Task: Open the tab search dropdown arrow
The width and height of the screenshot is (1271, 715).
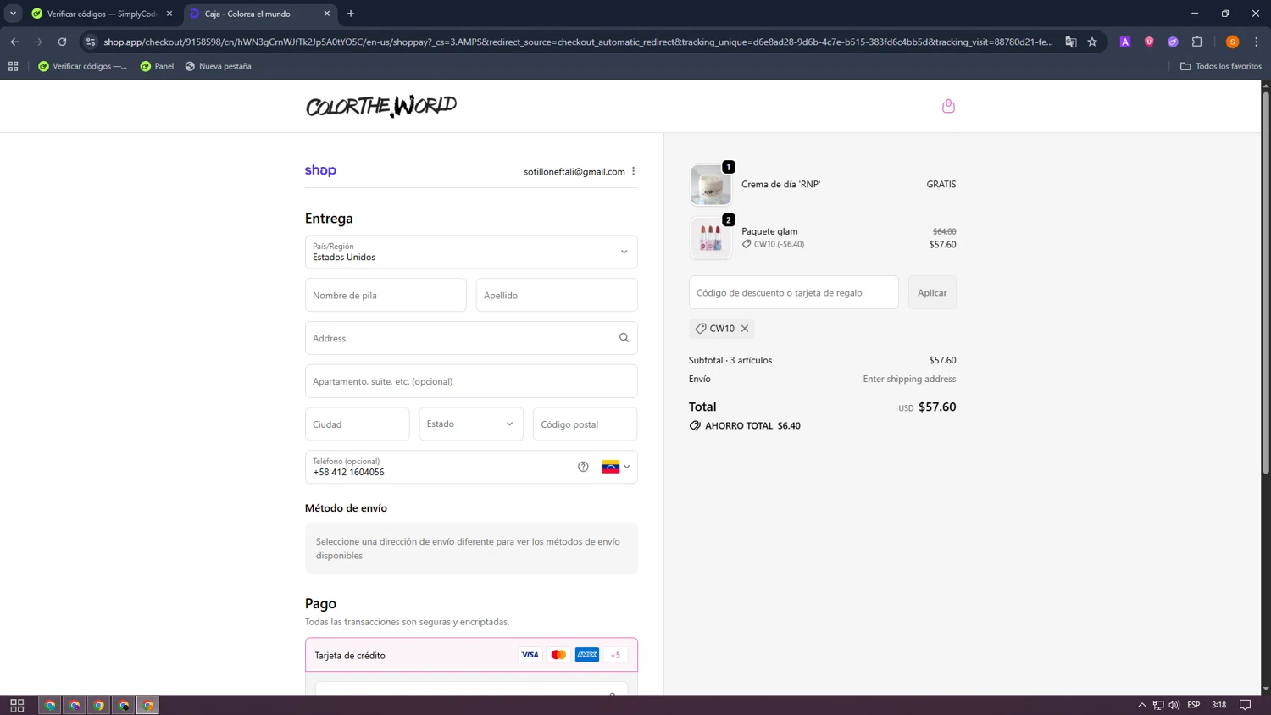Action: coord(13,14)
